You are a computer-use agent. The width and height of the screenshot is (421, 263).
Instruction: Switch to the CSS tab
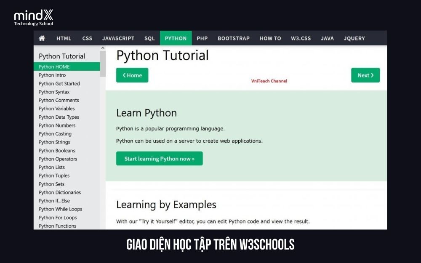click(87, 38)
